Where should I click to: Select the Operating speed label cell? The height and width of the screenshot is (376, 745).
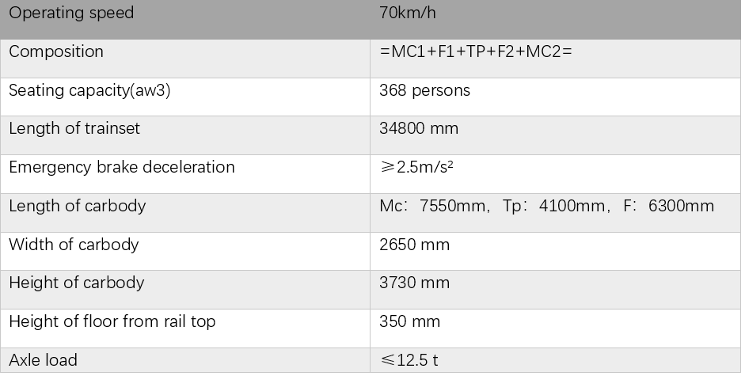coord(185,20)
